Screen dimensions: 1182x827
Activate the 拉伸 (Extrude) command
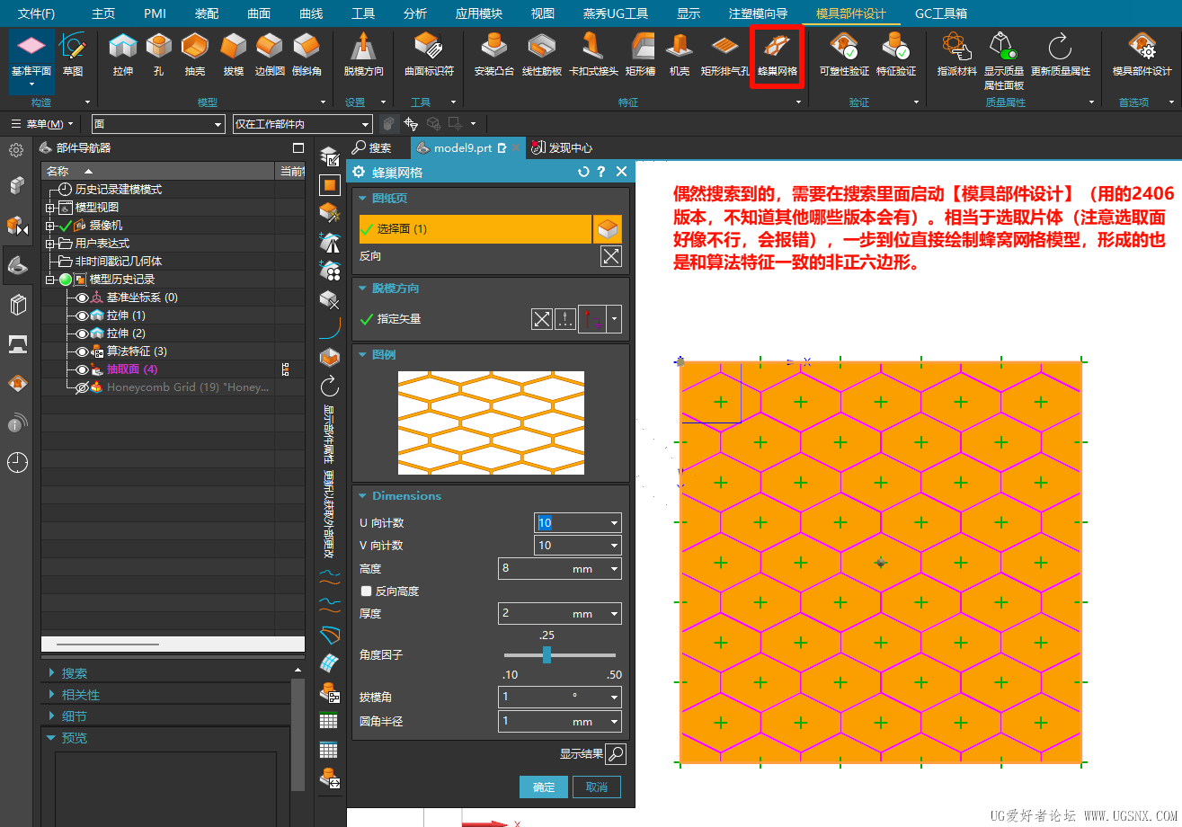[122, 55]
